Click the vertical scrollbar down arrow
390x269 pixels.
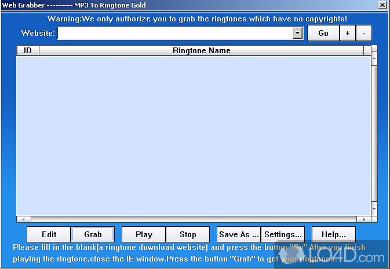click(x=374, y=209)
